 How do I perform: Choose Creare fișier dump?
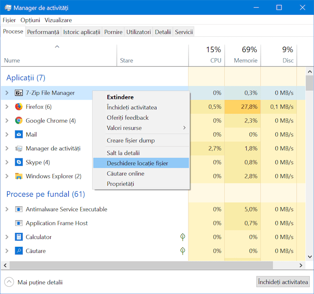click(141, 140)
